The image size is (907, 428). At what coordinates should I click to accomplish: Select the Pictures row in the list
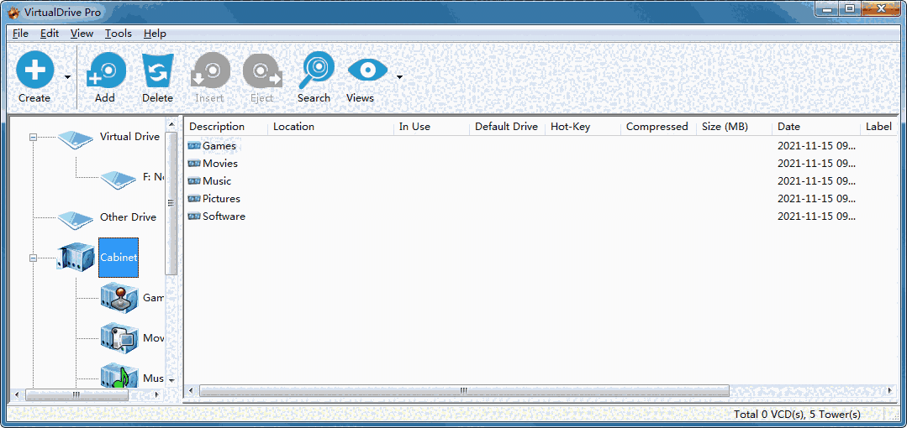click(x=221, y=199)
